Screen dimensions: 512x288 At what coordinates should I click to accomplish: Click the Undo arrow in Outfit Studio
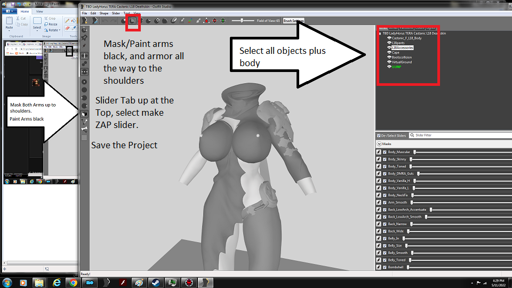click(105, 21)
